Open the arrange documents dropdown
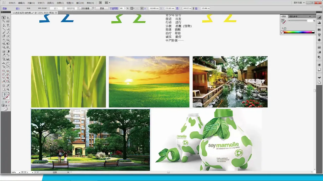 click(107, 3)
